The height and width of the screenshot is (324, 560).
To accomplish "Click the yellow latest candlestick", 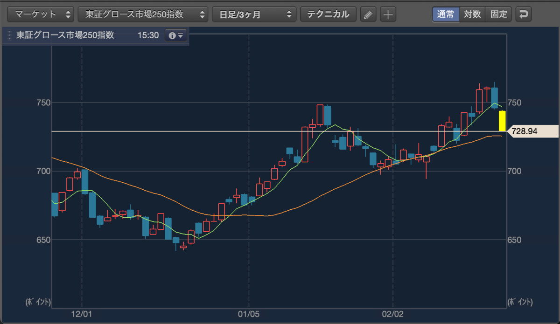I will [x=502, y=121].
